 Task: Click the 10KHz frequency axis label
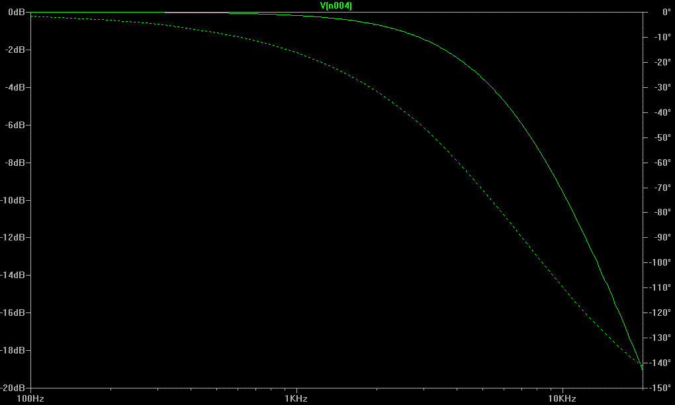point(562,398)
